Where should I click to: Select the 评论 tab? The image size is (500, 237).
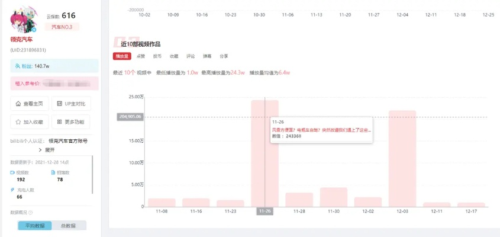(x=191, y=56)
